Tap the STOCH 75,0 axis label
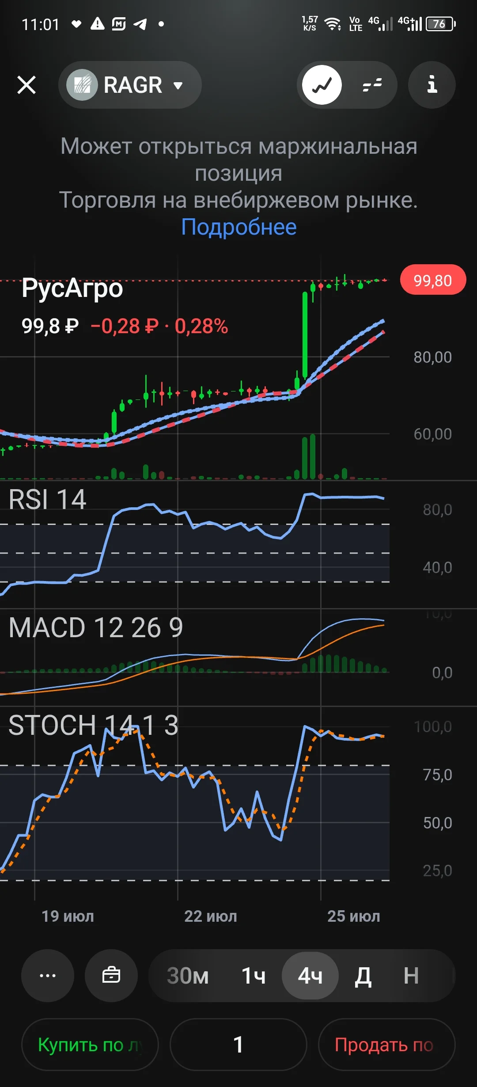Image resolution: width=477 pixels, height=1087 pixels. click(x=438, y=775)
